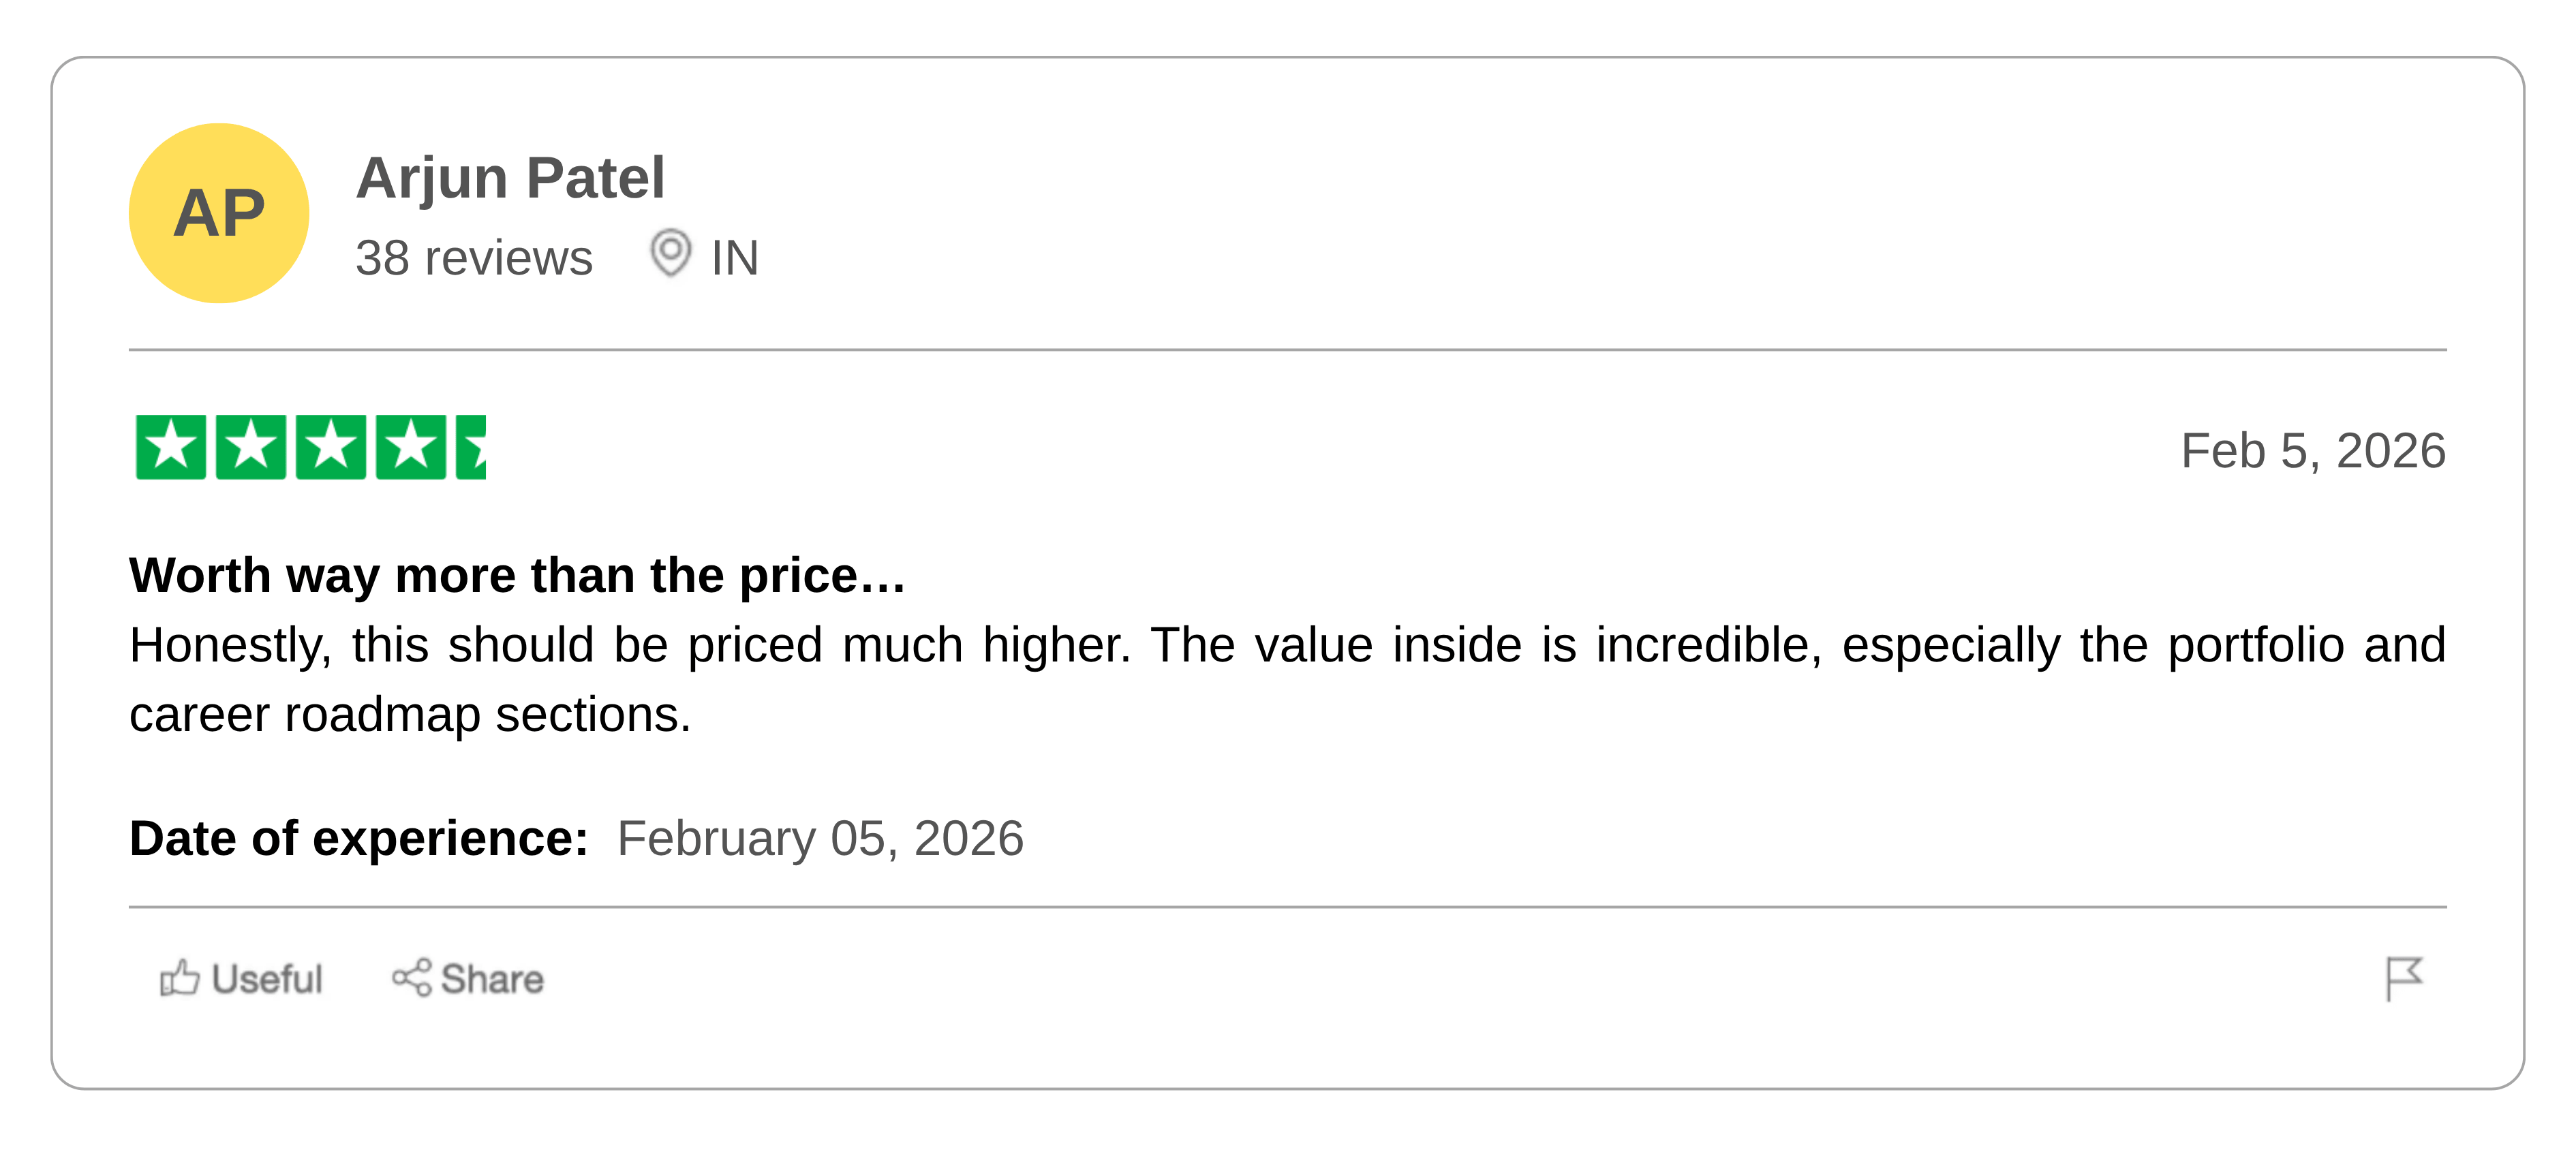
Task: Click the location pin icon
Action: click(670, 253)
